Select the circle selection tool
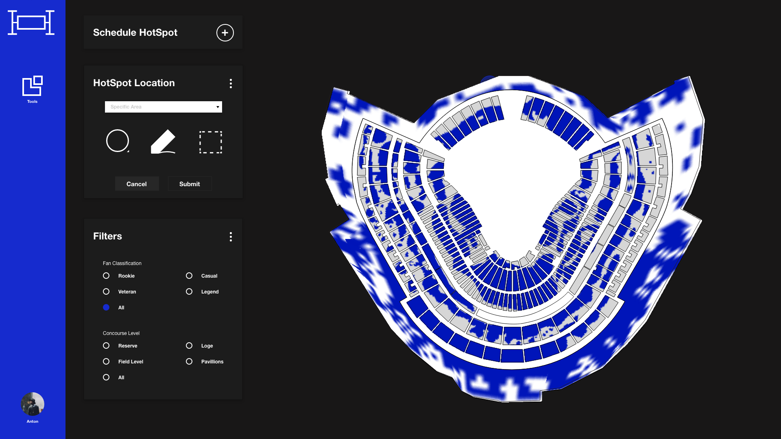The image size is (781, 439). (x=118, y=141)
